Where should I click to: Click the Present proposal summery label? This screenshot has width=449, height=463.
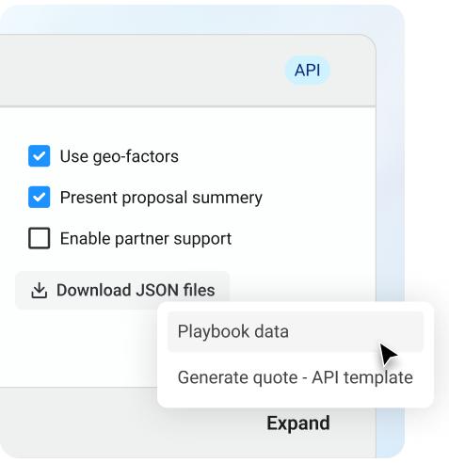click(161, 198)
